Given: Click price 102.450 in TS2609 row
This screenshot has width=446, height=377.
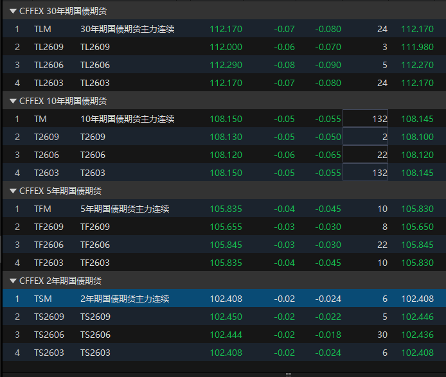Looking at the screenshot, I should [226, 317].
